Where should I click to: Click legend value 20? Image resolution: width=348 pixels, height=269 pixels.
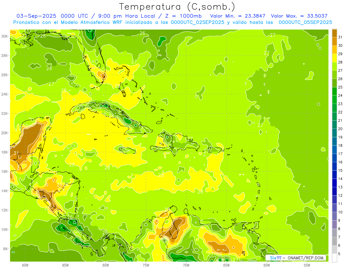click(340, 129)
